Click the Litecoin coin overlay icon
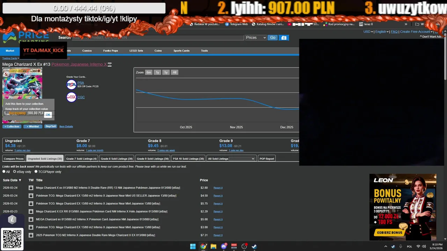This screenshot has width=447, height=251. [12, 220]
